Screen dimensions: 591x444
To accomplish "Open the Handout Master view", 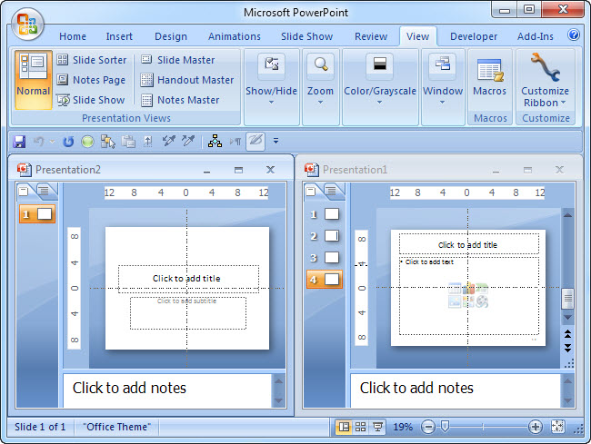I will pyautogui.click(x=187, y=80).
